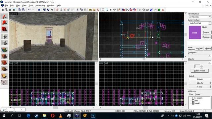
Task: Open VLC from the Windows taskbar
Action: [x=61, y=116]
